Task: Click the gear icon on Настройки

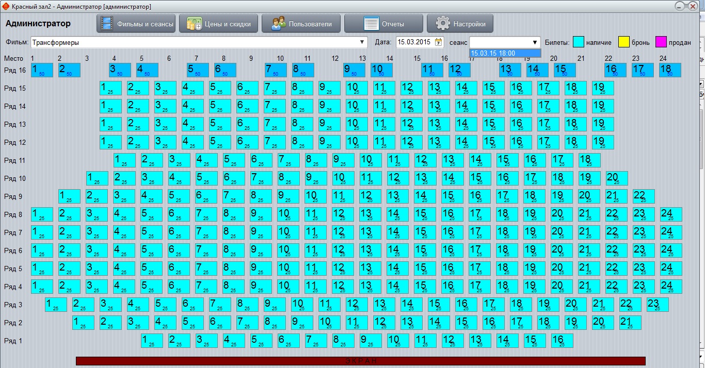Action: click(x=443, y=24)
